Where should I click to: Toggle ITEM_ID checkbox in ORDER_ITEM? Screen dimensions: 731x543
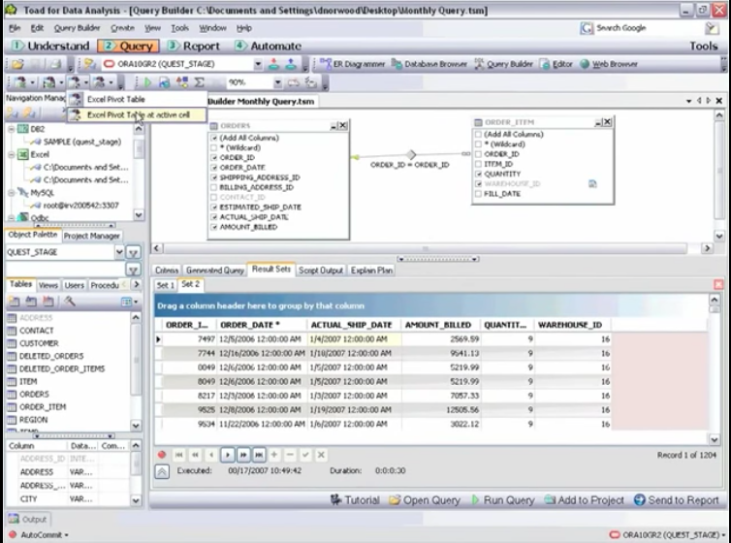pyautogui.click(x=478, y=164)
